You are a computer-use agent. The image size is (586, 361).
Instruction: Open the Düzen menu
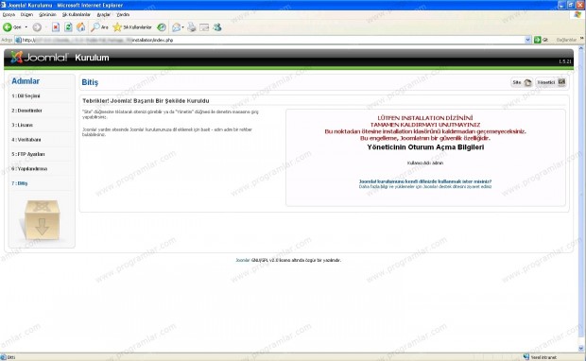(26, 14)
